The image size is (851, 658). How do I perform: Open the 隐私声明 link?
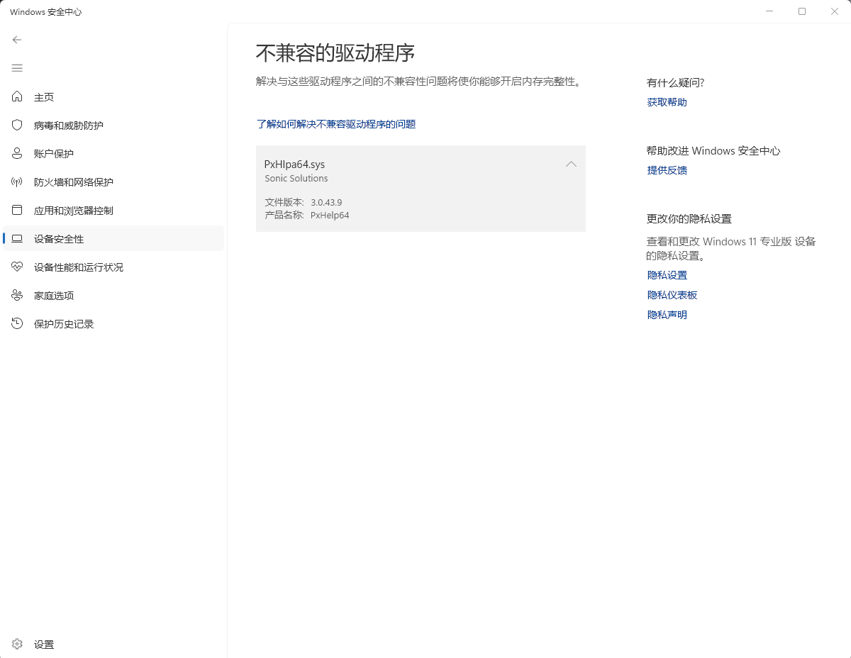pyautogui.click(x=667, y=315)
